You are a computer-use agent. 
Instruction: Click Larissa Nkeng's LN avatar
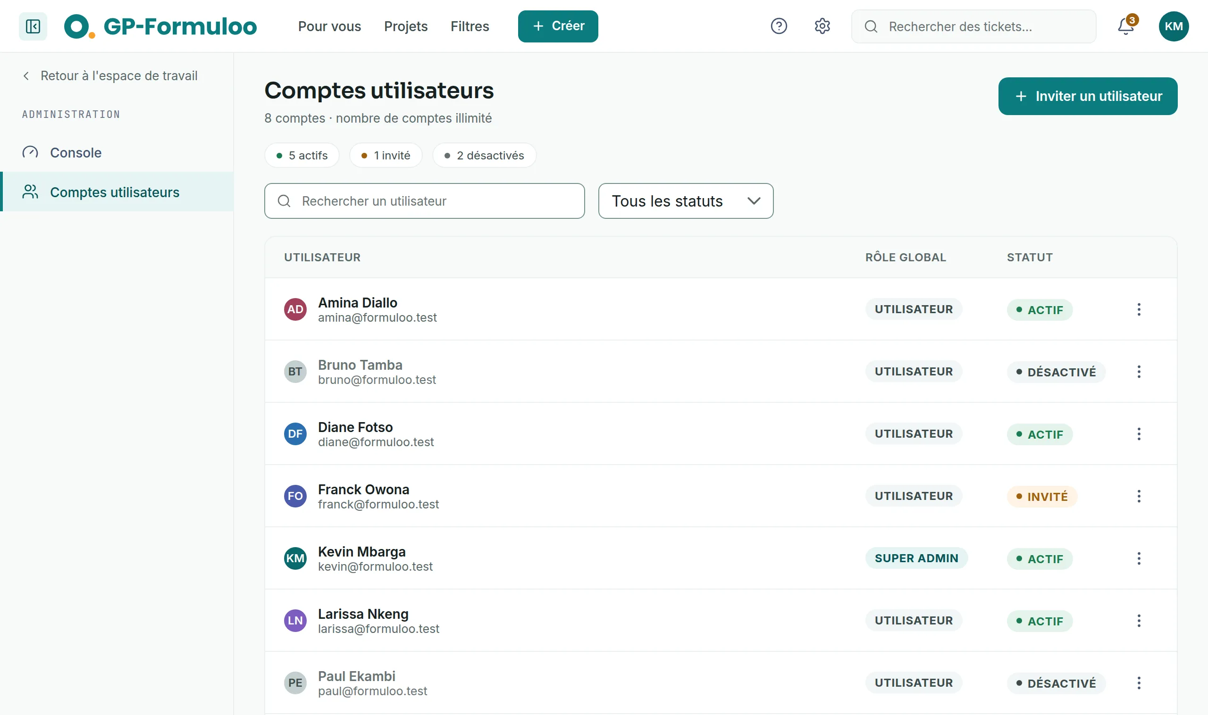tap(295, 621)
